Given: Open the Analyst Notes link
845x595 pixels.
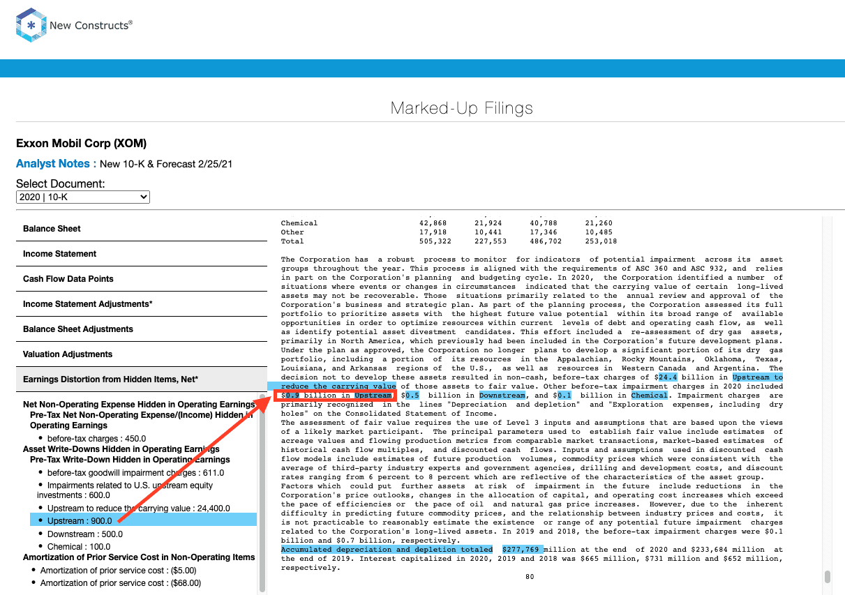Looking at the screenshot, I should (x=52, y=164).
